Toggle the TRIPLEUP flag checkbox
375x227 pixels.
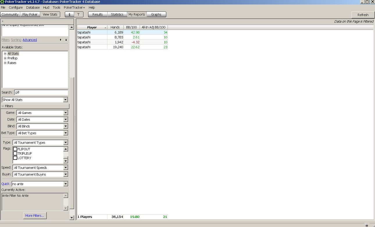coord(15,153)
